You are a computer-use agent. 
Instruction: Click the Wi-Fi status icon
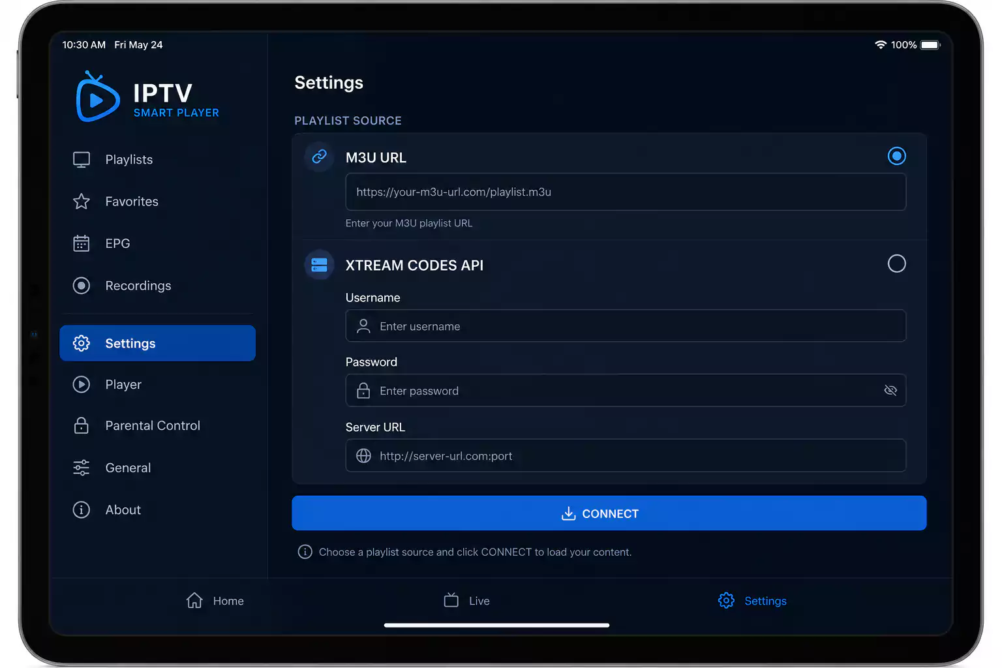click(881, 45)
